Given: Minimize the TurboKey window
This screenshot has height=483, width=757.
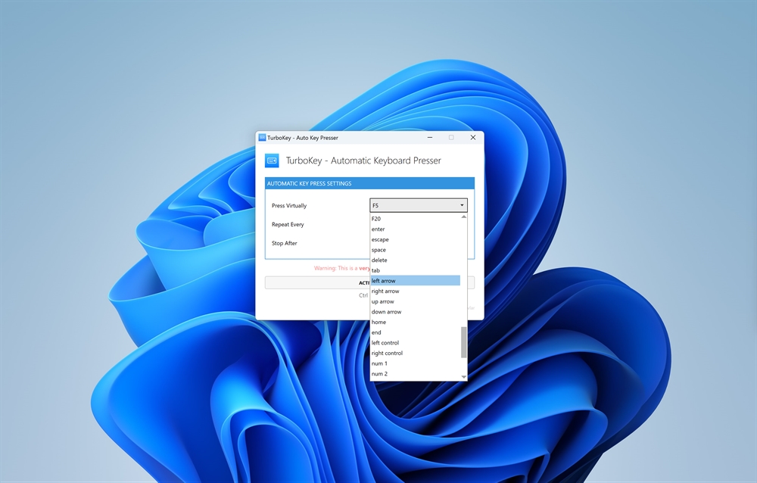Looking at the screenshot, I should (430, 138).
